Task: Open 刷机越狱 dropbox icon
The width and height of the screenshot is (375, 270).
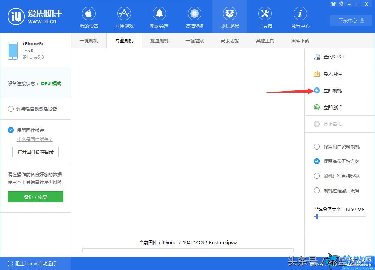Action: point(230,13)
